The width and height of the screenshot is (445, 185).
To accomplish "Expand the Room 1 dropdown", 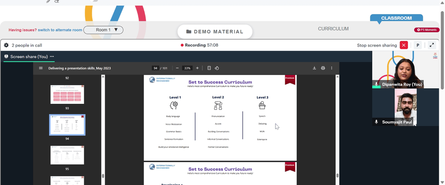I will pyautogui.click(x=103, y=30).
